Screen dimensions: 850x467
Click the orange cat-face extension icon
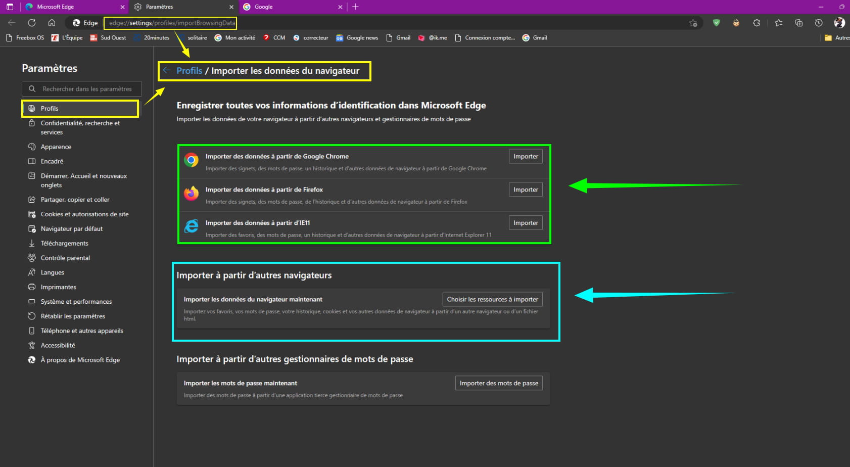pyautogui.click(x=736, y=23)
